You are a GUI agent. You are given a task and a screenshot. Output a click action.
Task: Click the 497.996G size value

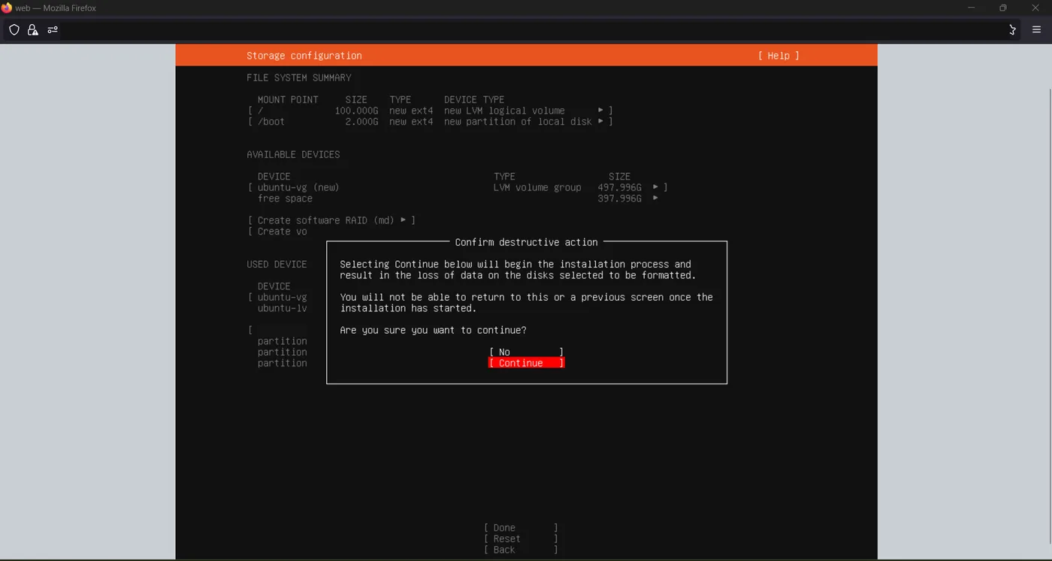tap(619, 187)
